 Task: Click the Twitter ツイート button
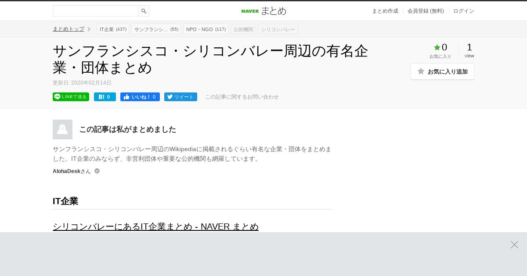(180, 97)
